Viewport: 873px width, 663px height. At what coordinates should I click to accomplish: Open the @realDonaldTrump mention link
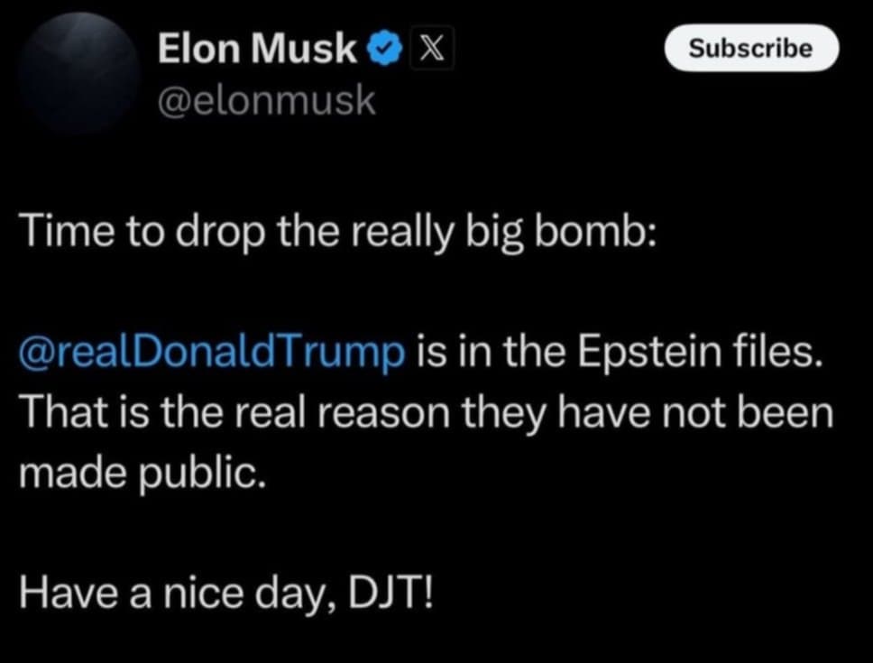[x=212, y=353]
